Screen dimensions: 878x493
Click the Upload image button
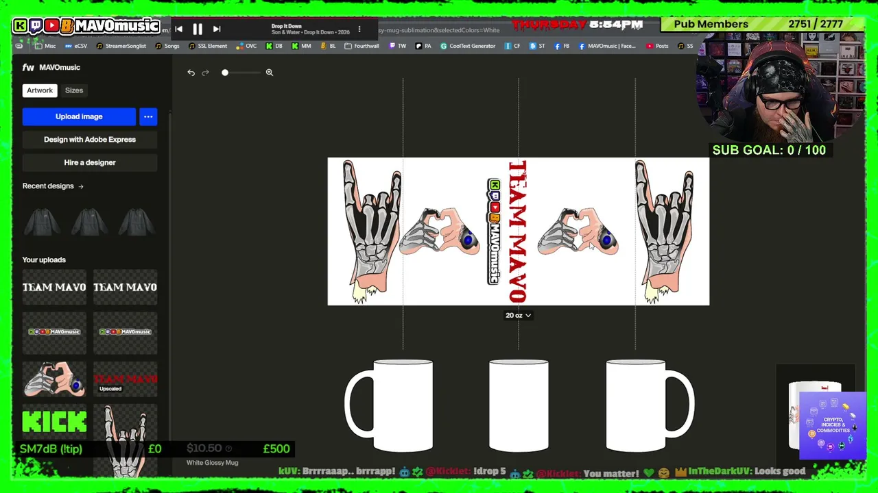pyautogui.click(x=79, y=116)
